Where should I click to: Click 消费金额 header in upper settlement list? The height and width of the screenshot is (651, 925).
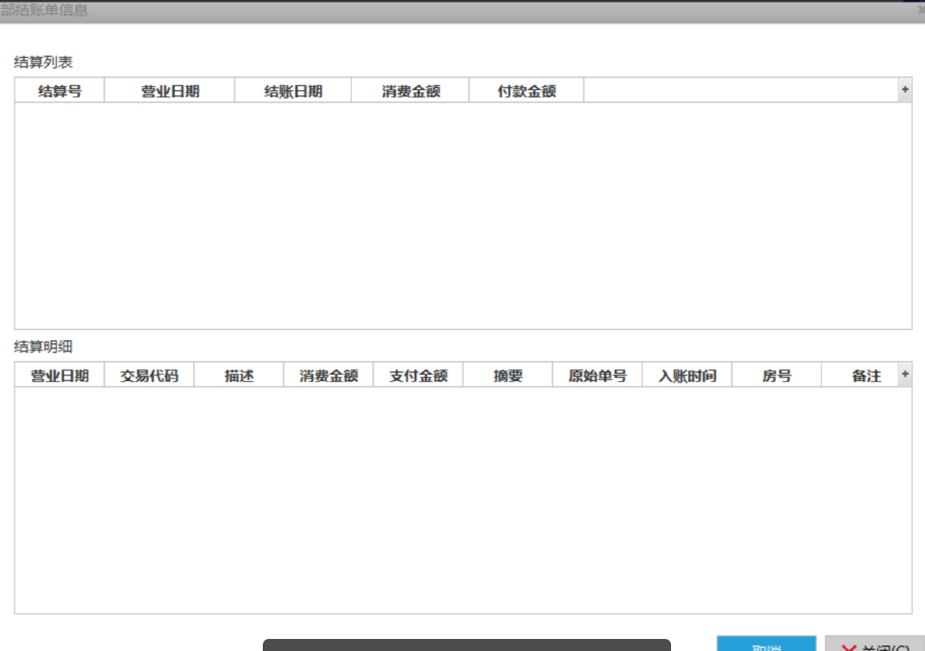click(411, 91)
